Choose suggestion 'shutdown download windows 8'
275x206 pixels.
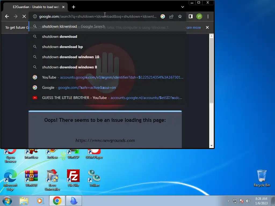pyautogui.click(x=107, y=67)
